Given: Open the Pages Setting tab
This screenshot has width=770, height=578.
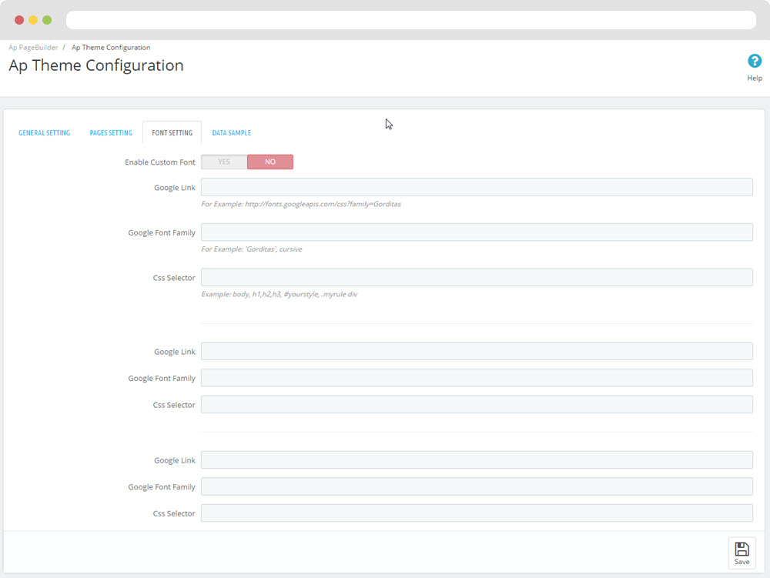Looking at the screenshot, I should pyautogui.click(x=111, y=133).
